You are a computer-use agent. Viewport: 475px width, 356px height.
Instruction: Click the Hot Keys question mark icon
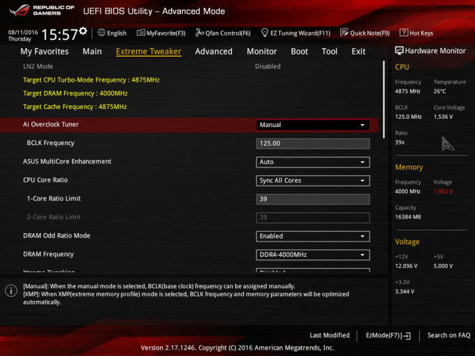point(404,32)
